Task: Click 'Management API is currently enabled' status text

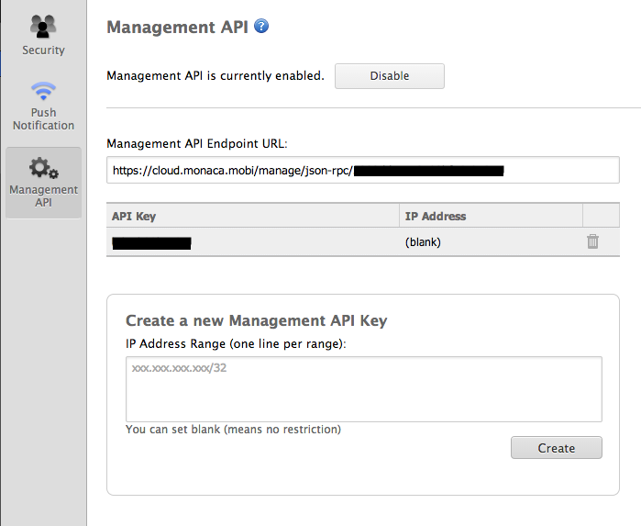Action: [x=216, y=76]
